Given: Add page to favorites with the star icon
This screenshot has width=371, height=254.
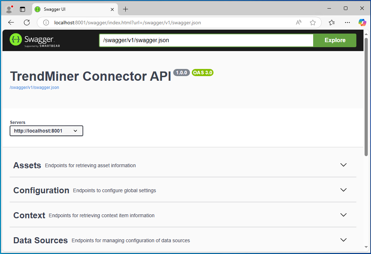Looking at the screenshot, I should (313, 22).
